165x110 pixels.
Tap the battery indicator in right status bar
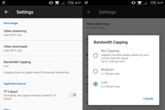(x=153, y=3)
